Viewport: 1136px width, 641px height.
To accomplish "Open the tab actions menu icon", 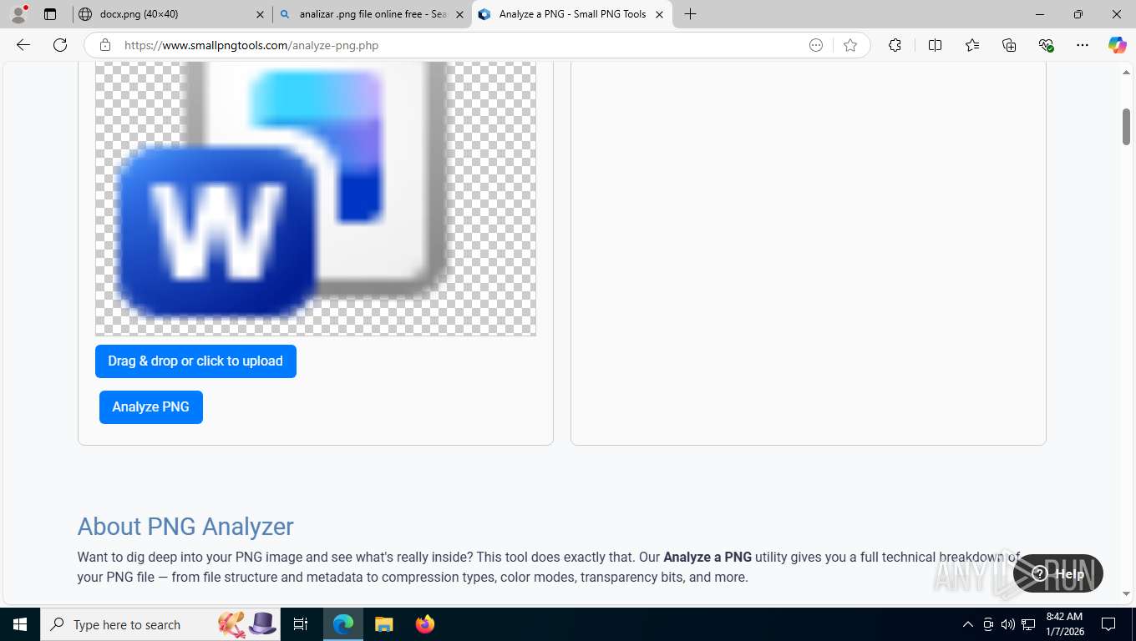I will pos(50,14).
